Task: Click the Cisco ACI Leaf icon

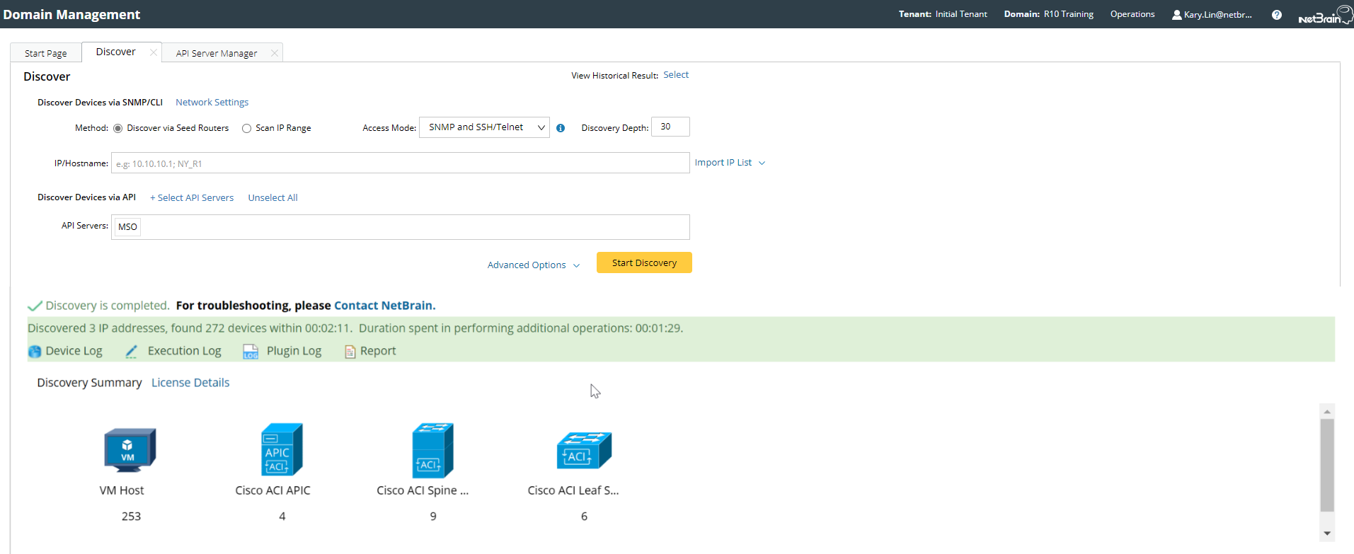Action: (584, 450)
